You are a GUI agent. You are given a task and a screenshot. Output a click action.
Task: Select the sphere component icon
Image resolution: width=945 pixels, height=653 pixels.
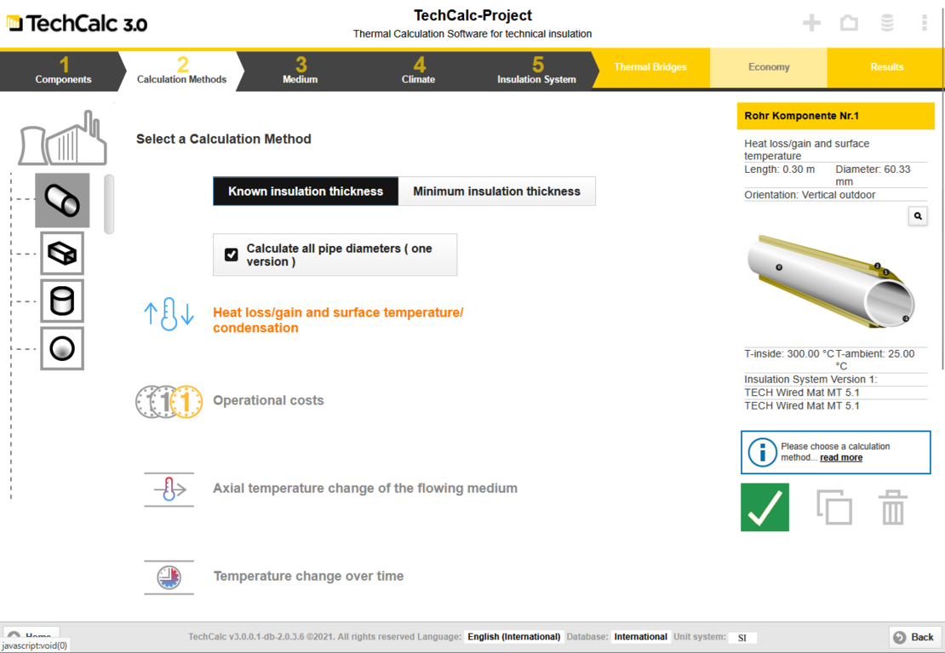point(62,348)
